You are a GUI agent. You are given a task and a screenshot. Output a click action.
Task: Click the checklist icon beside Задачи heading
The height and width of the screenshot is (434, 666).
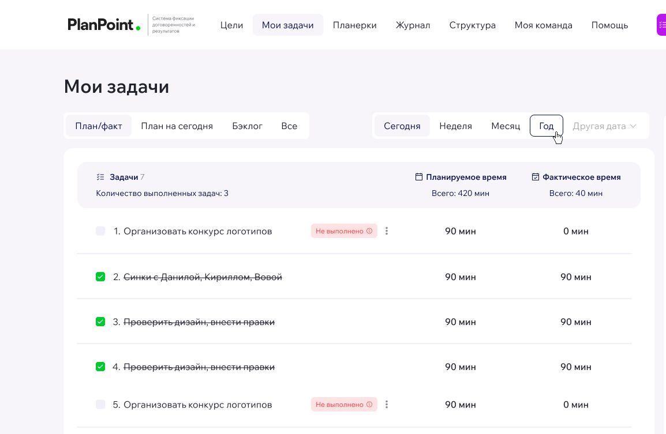(100, 177)
